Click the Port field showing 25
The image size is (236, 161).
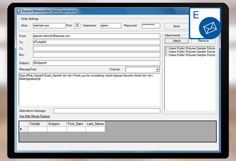coord(77,26)
